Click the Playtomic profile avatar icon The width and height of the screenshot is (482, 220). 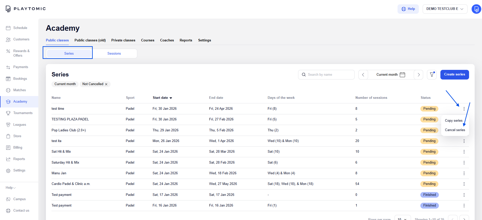click(476, 9)
